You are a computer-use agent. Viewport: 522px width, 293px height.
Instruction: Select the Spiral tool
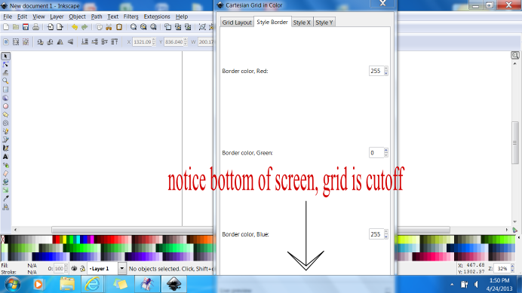tap(6, 123)
